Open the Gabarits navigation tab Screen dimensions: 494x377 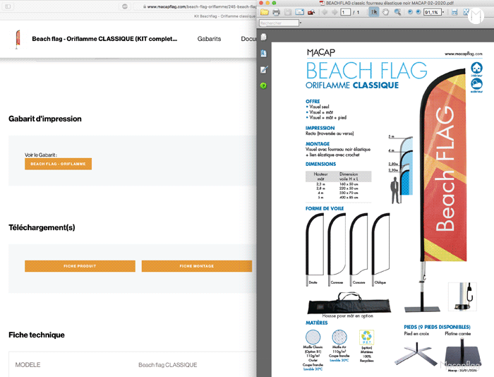pos(209,39)
